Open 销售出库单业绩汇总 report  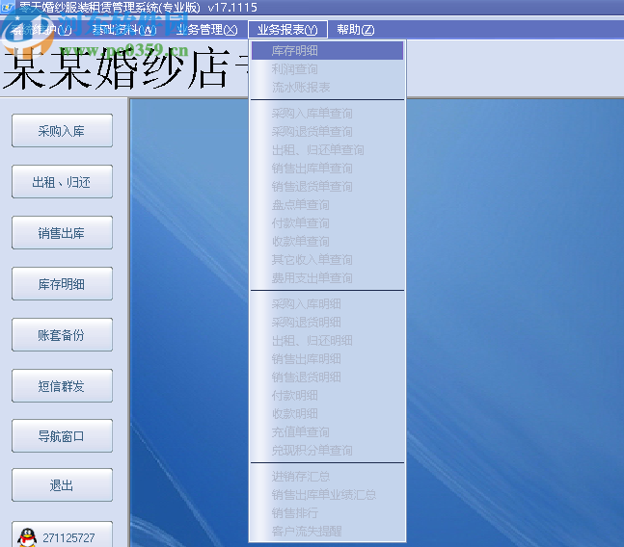click(x=327, y=495)
